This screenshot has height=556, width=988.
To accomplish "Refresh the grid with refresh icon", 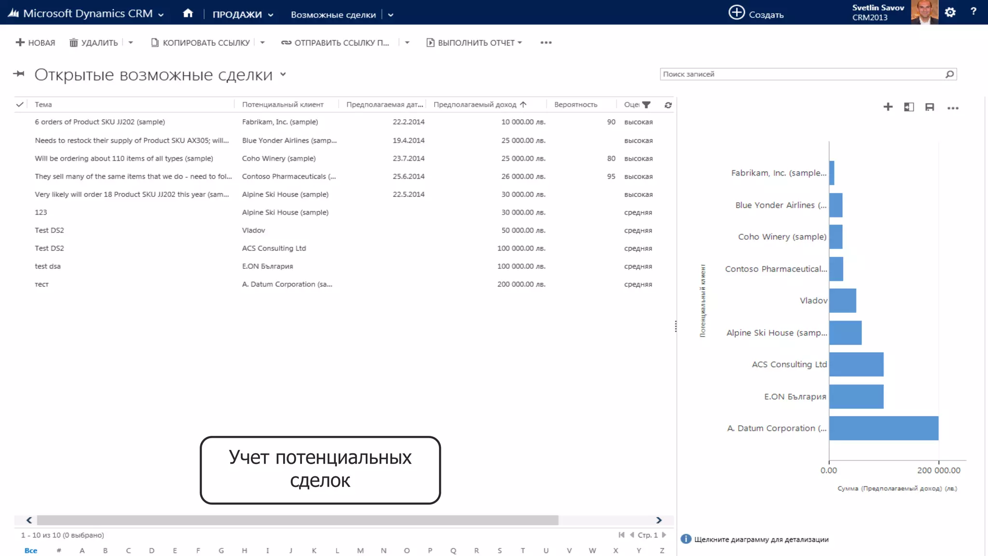I will tap(668, 105).
